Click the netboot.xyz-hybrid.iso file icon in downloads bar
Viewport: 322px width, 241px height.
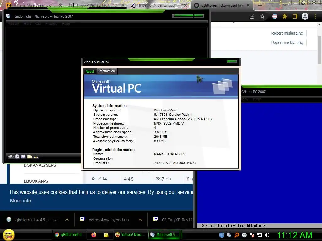(x=82, y=219)
